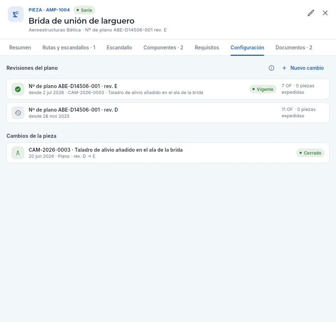Switch to the Resumen tab
336x322 pixels.
tap(20, 48)
